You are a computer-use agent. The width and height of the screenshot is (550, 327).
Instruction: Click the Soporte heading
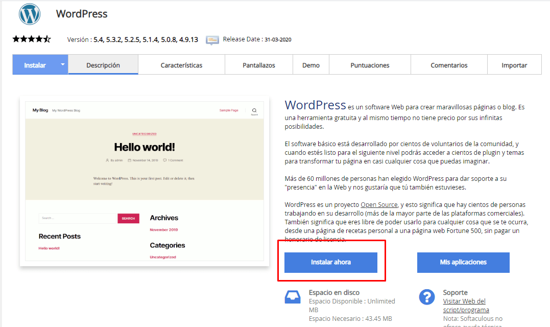tap(455, 292)
